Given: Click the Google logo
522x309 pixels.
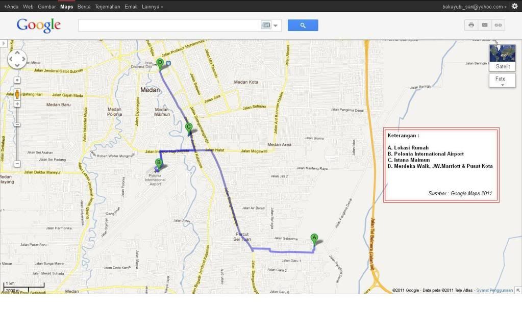Looking at the screenshot, I should 39,25.
